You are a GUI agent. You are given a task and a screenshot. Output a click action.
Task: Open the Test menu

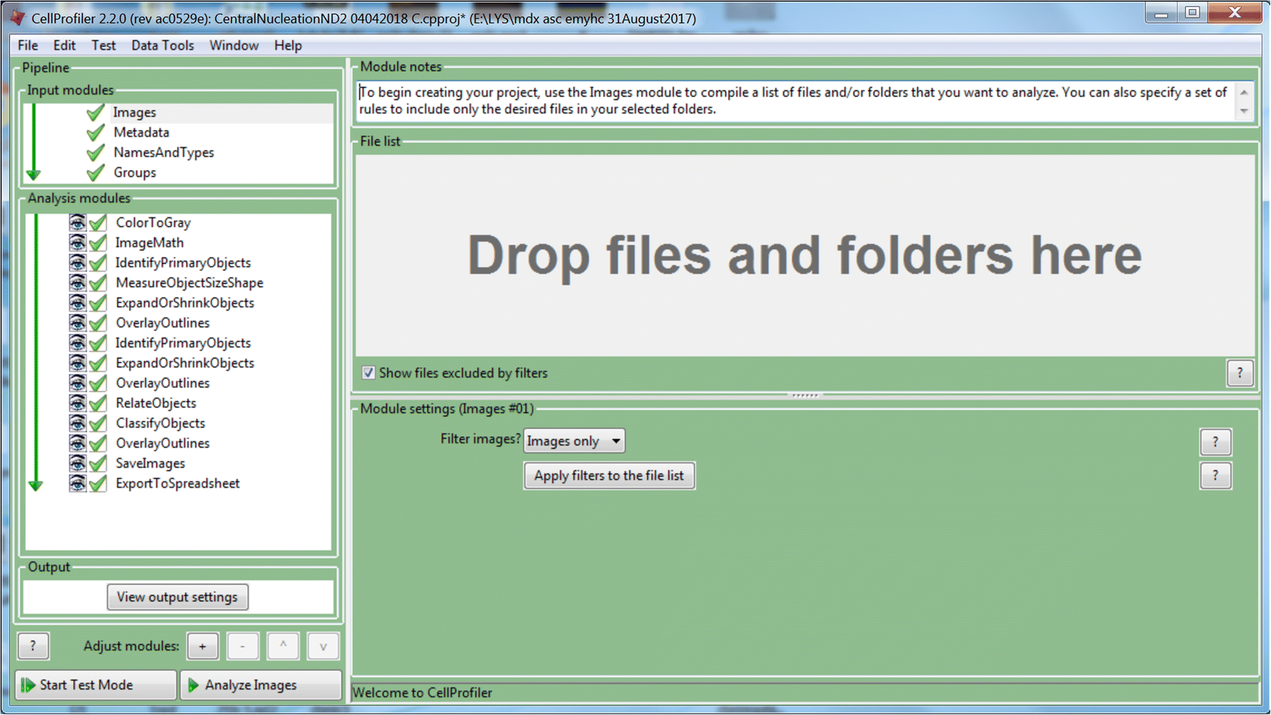[103, 45]
